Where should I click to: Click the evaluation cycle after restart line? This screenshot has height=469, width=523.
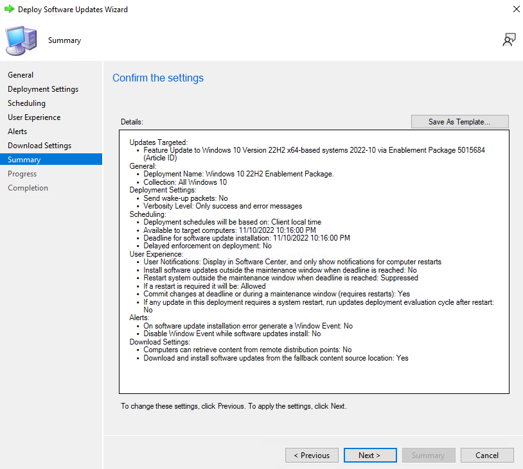click(319, 306)
